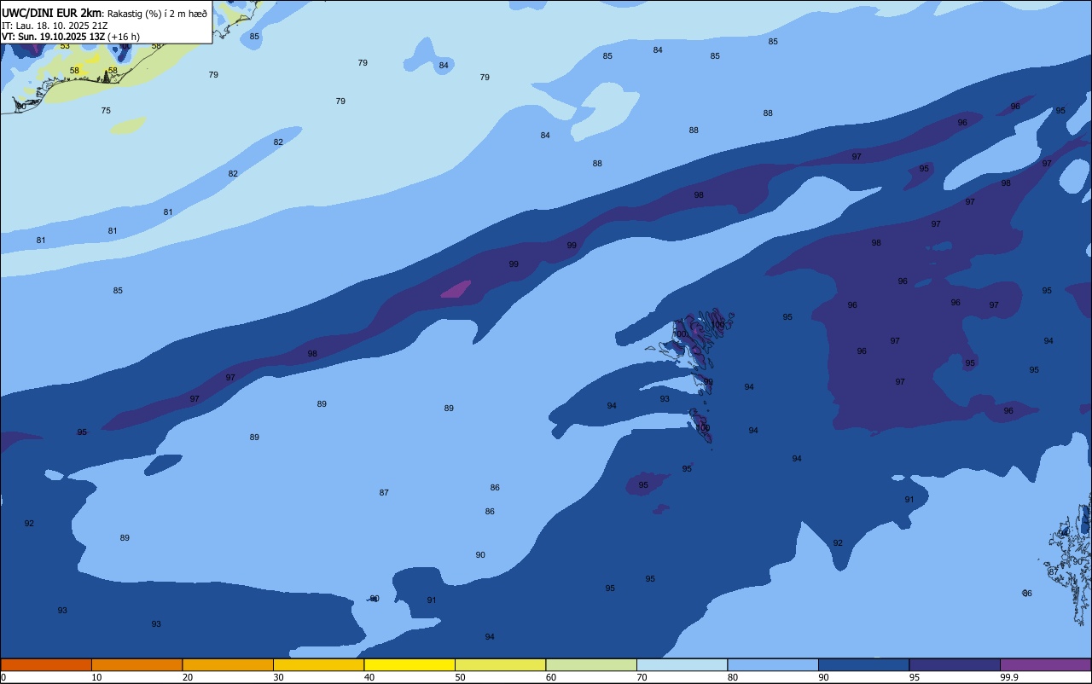Click the "75" humidity value on map
Image resolution: width=1092 pixels, height=684 pixels.
click(106, 111)
